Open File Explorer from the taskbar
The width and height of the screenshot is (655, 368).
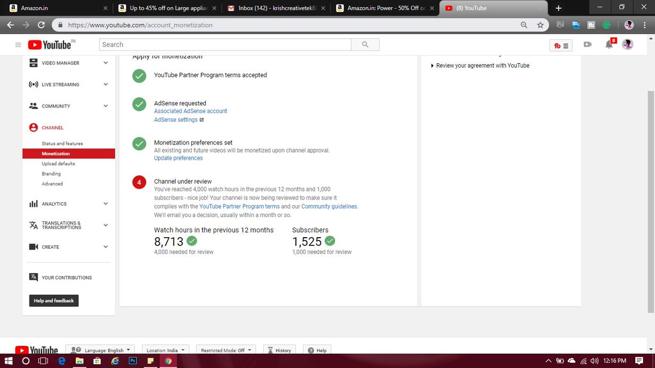point(79,361)
